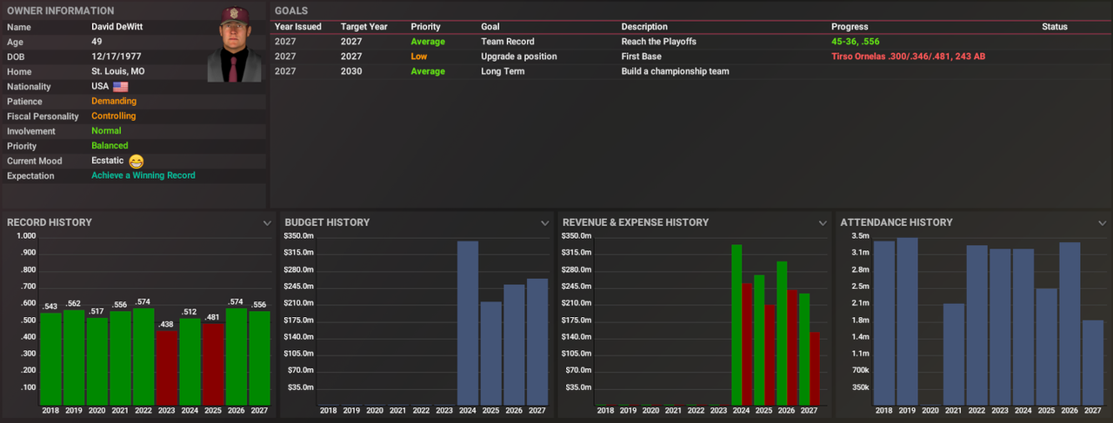The height and width of the screenshot is (423, 1113).
Task: Click the 'St. Louis, MO' home value
Action: [118, 71]
